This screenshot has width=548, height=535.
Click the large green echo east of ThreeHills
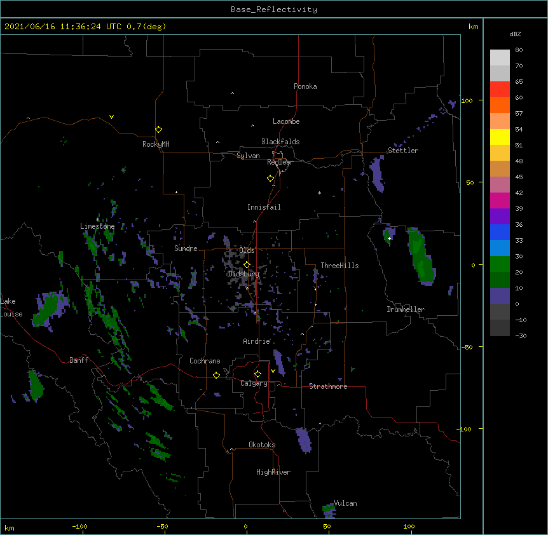point(421,256)
